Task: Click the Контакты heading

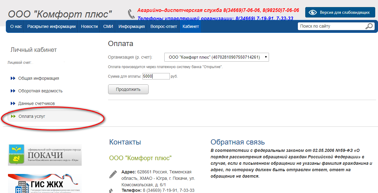Action: click(x=125, y=142)
